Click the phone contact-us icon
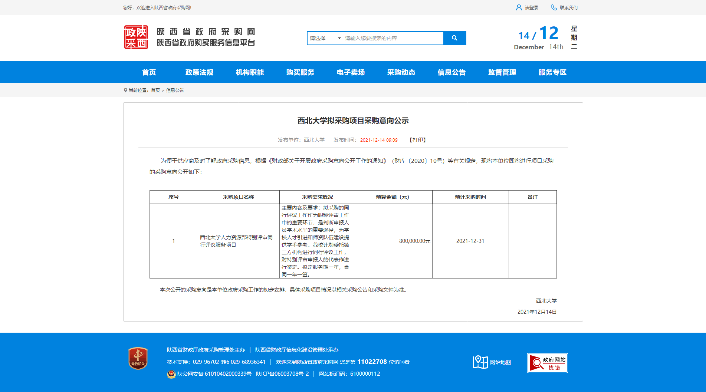 (554, 7)
